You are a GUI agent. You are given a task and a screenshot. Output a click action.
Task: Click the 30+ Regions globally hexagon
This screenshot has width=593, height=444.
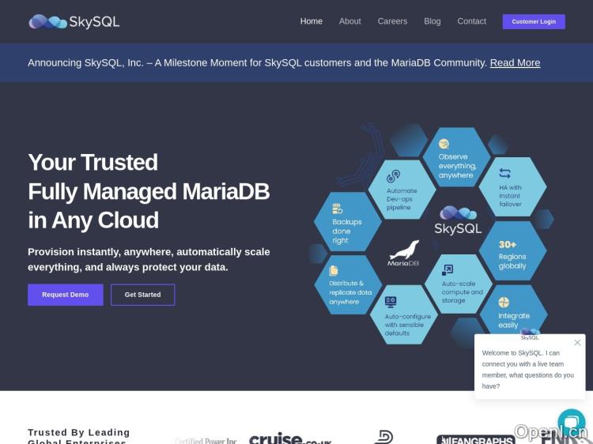pyautogui.click(x=512, y=251)
